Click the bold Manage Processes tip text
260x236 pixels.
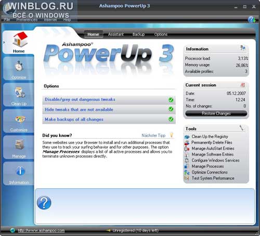pyautogui.click(x=61, y=152)
